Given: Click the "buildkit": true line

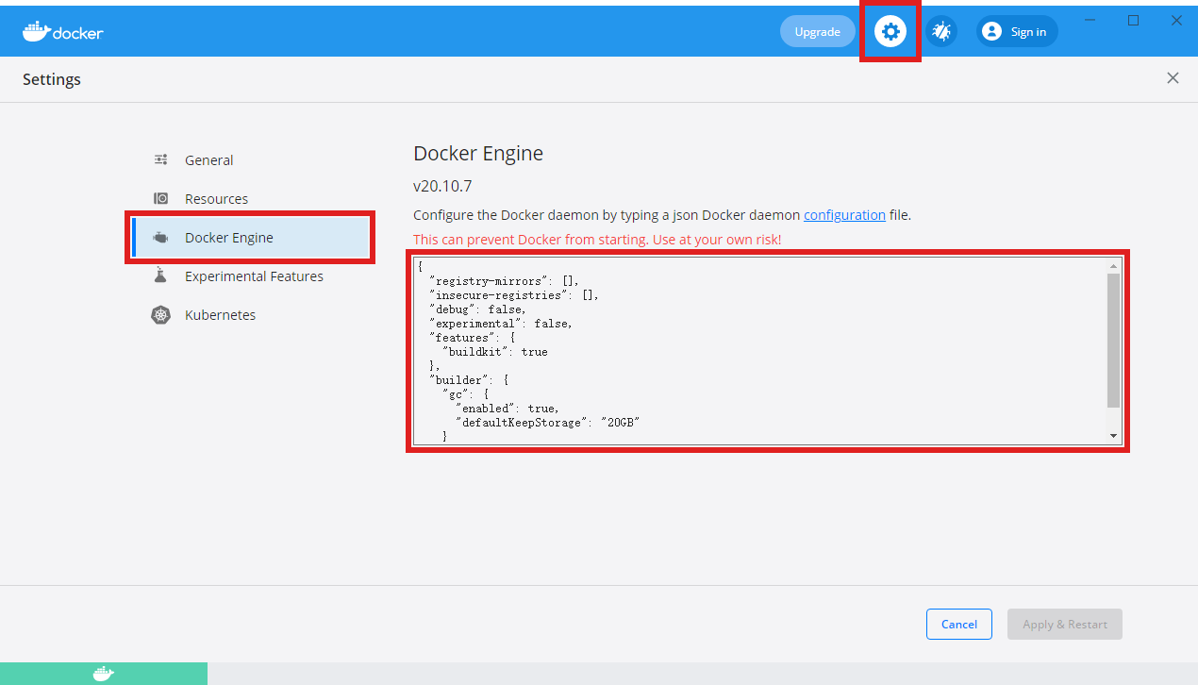Looking at the screenshot, I should pyautogui.click(x=494, y=352).
